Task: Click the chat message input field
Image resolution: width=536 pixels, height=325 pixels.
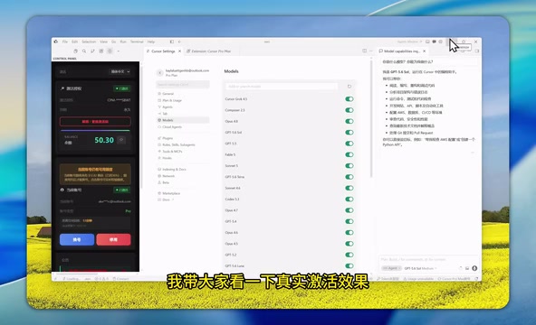Action: [x=427, y=260]
